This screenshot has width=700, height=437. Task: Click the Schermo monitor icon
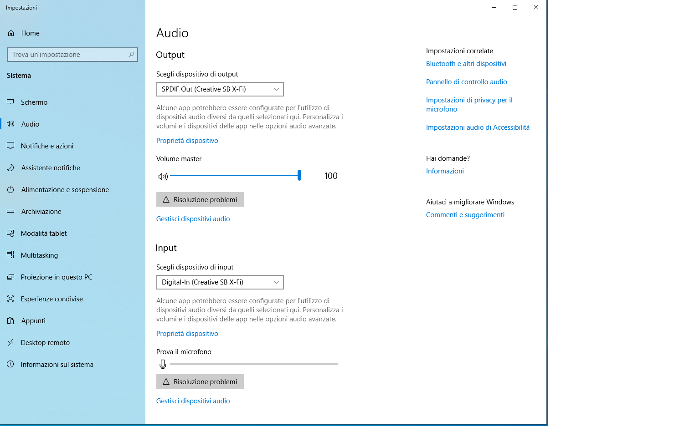[10, 102]
